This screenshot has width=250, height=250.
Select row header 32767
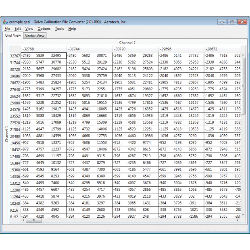coord(15,56)
